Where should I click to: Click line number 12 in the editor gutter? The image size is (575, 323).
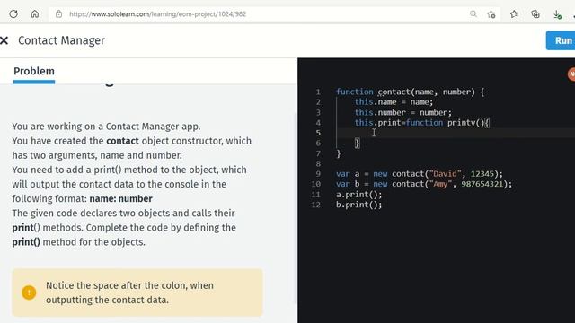[315, 205]
